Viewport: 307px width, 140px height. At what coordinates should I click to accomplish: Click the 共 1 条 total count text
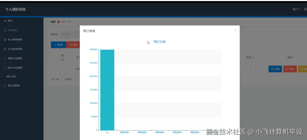point(55,79)
